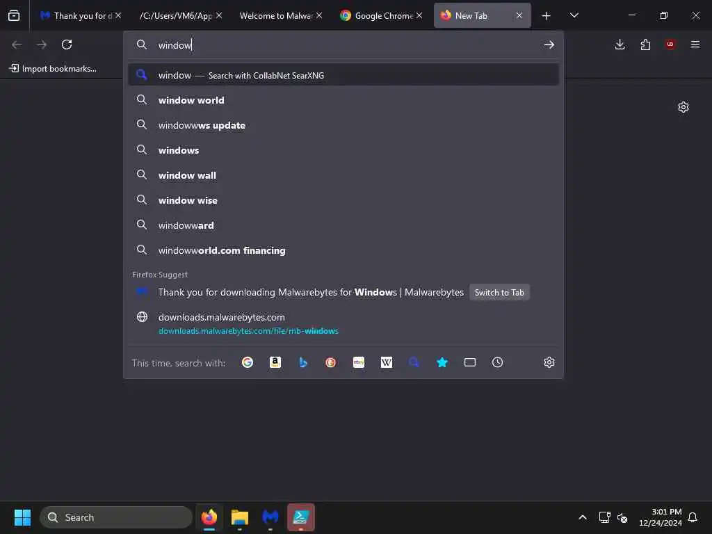Open Malwarebytes from the taskbar

tap(270, 517)
